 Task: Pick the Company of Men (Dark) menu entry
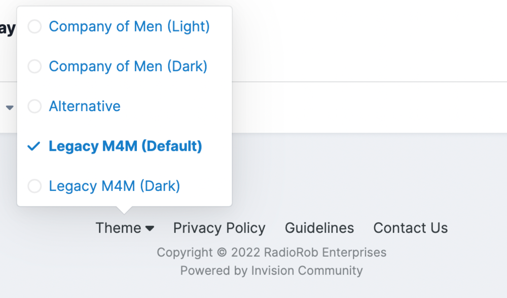coord(128,67)
